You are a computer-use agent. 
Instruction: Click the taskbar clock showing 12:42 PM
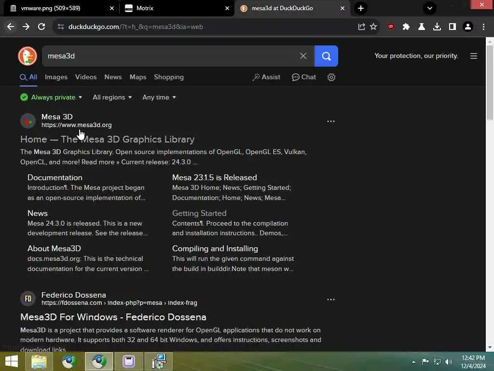(473, 362)
